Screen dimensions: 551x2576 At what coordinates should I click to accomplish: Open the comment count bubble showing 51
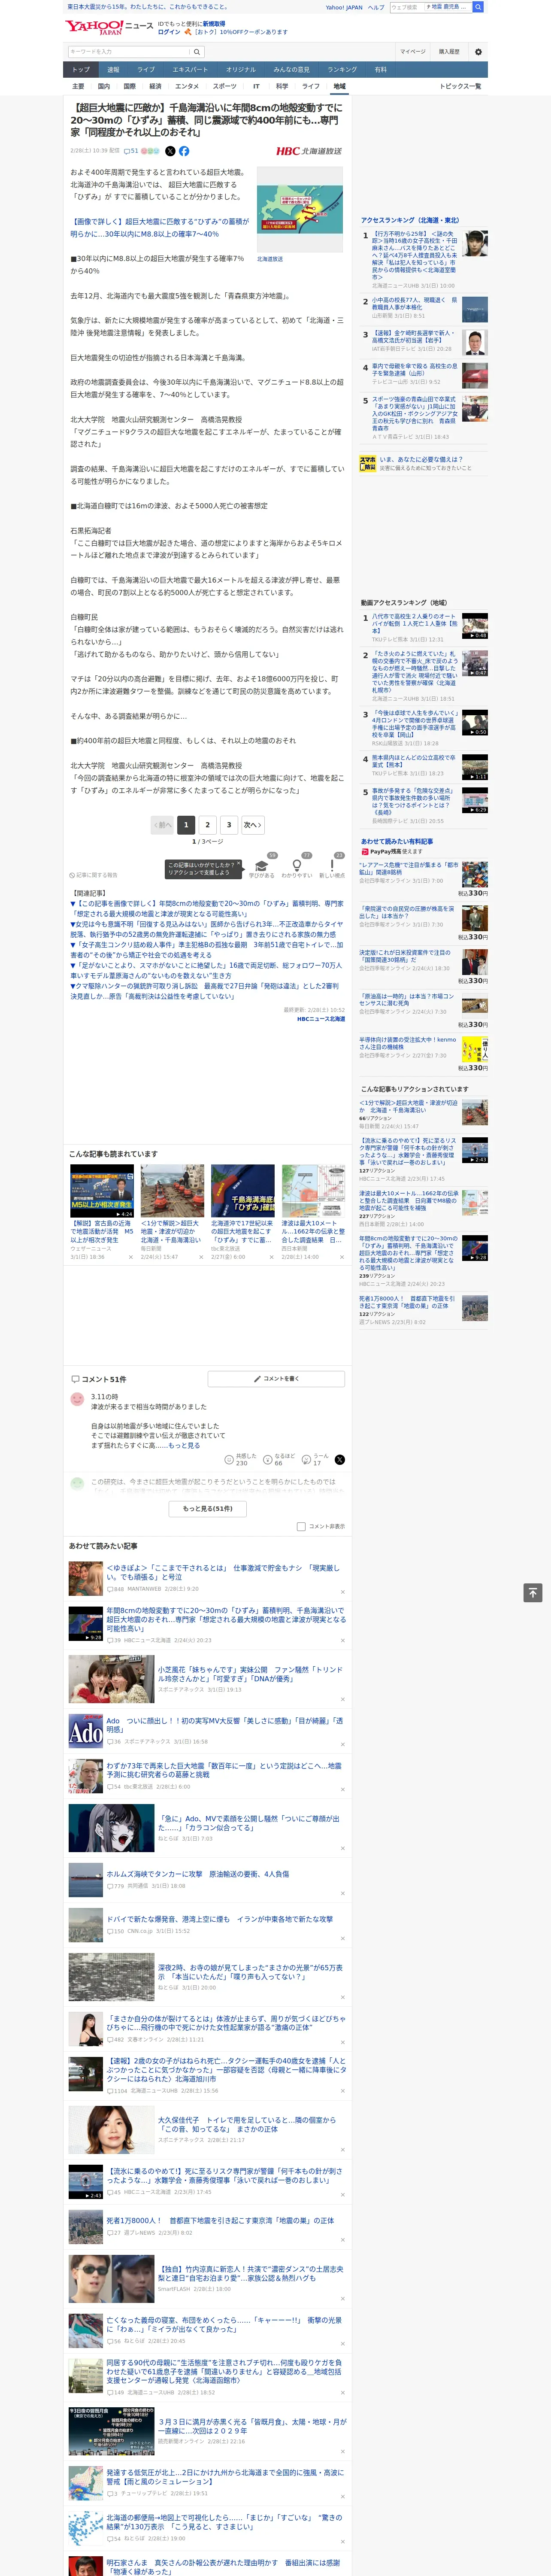pyautogui.click(x=131, y=151)
